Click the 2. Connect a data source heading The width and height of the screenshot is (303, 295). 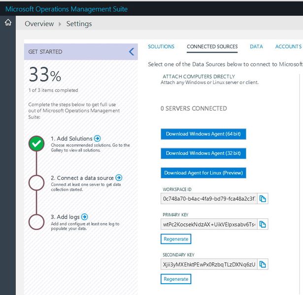click(82, 178)
